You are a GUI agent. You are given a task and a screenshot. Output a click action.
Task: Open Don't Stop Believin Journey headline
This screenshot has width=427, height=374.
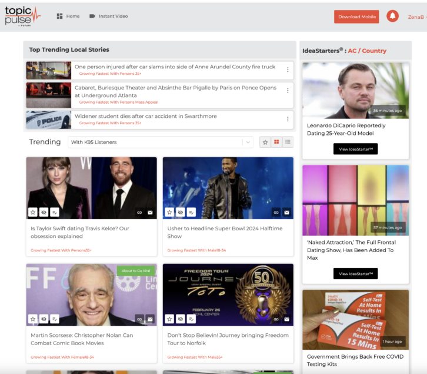point(228,339)
